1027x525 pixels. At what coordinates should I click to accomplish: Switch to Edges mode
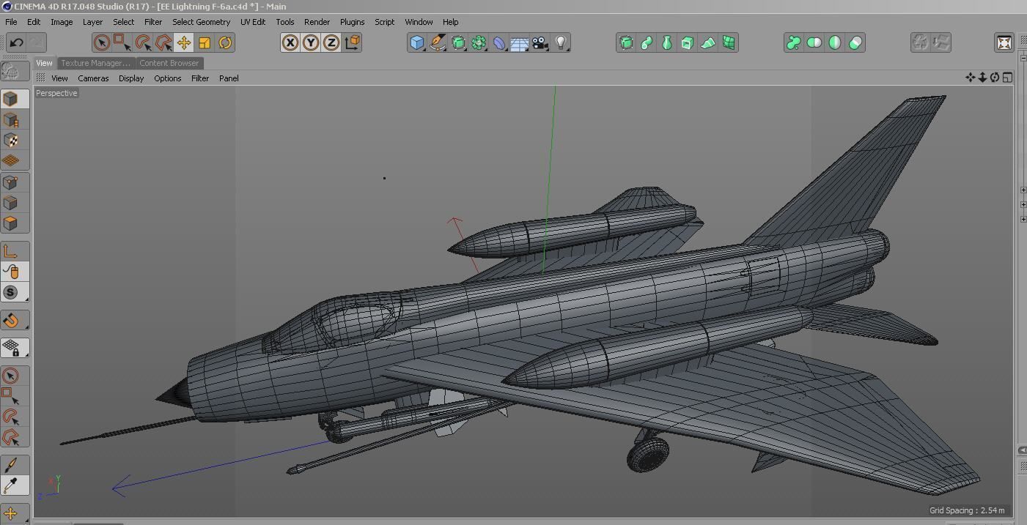[11, 203]
